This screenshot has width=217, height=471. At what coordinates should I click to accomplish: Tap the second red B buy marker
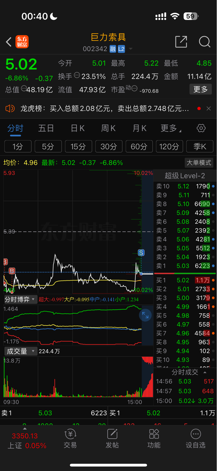(12, 271)
